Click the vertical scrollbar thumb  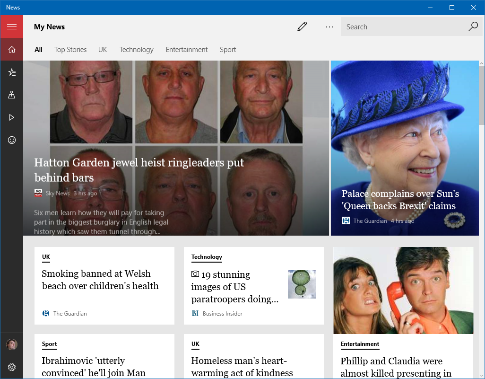[482, 96]
